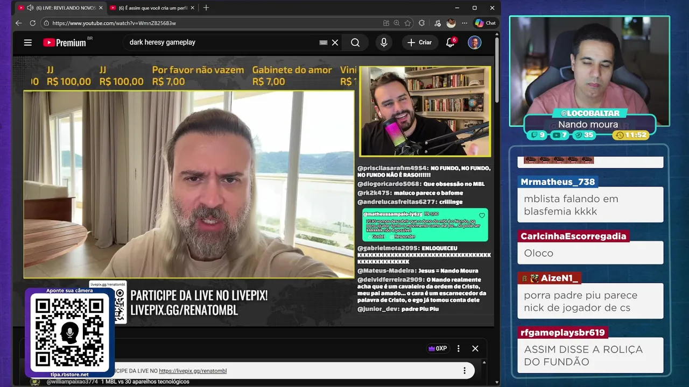Reload the page
The height and width of the screenshot is (387, 689).
(x=32, y=23)
